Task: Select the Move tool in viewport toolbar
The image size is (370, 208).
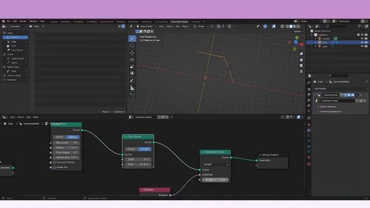Action: coord(132,53)
